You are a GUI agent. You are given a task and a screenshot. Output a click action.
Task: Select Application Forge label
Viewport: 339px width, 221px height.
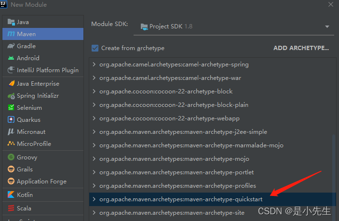coord(41,182)
